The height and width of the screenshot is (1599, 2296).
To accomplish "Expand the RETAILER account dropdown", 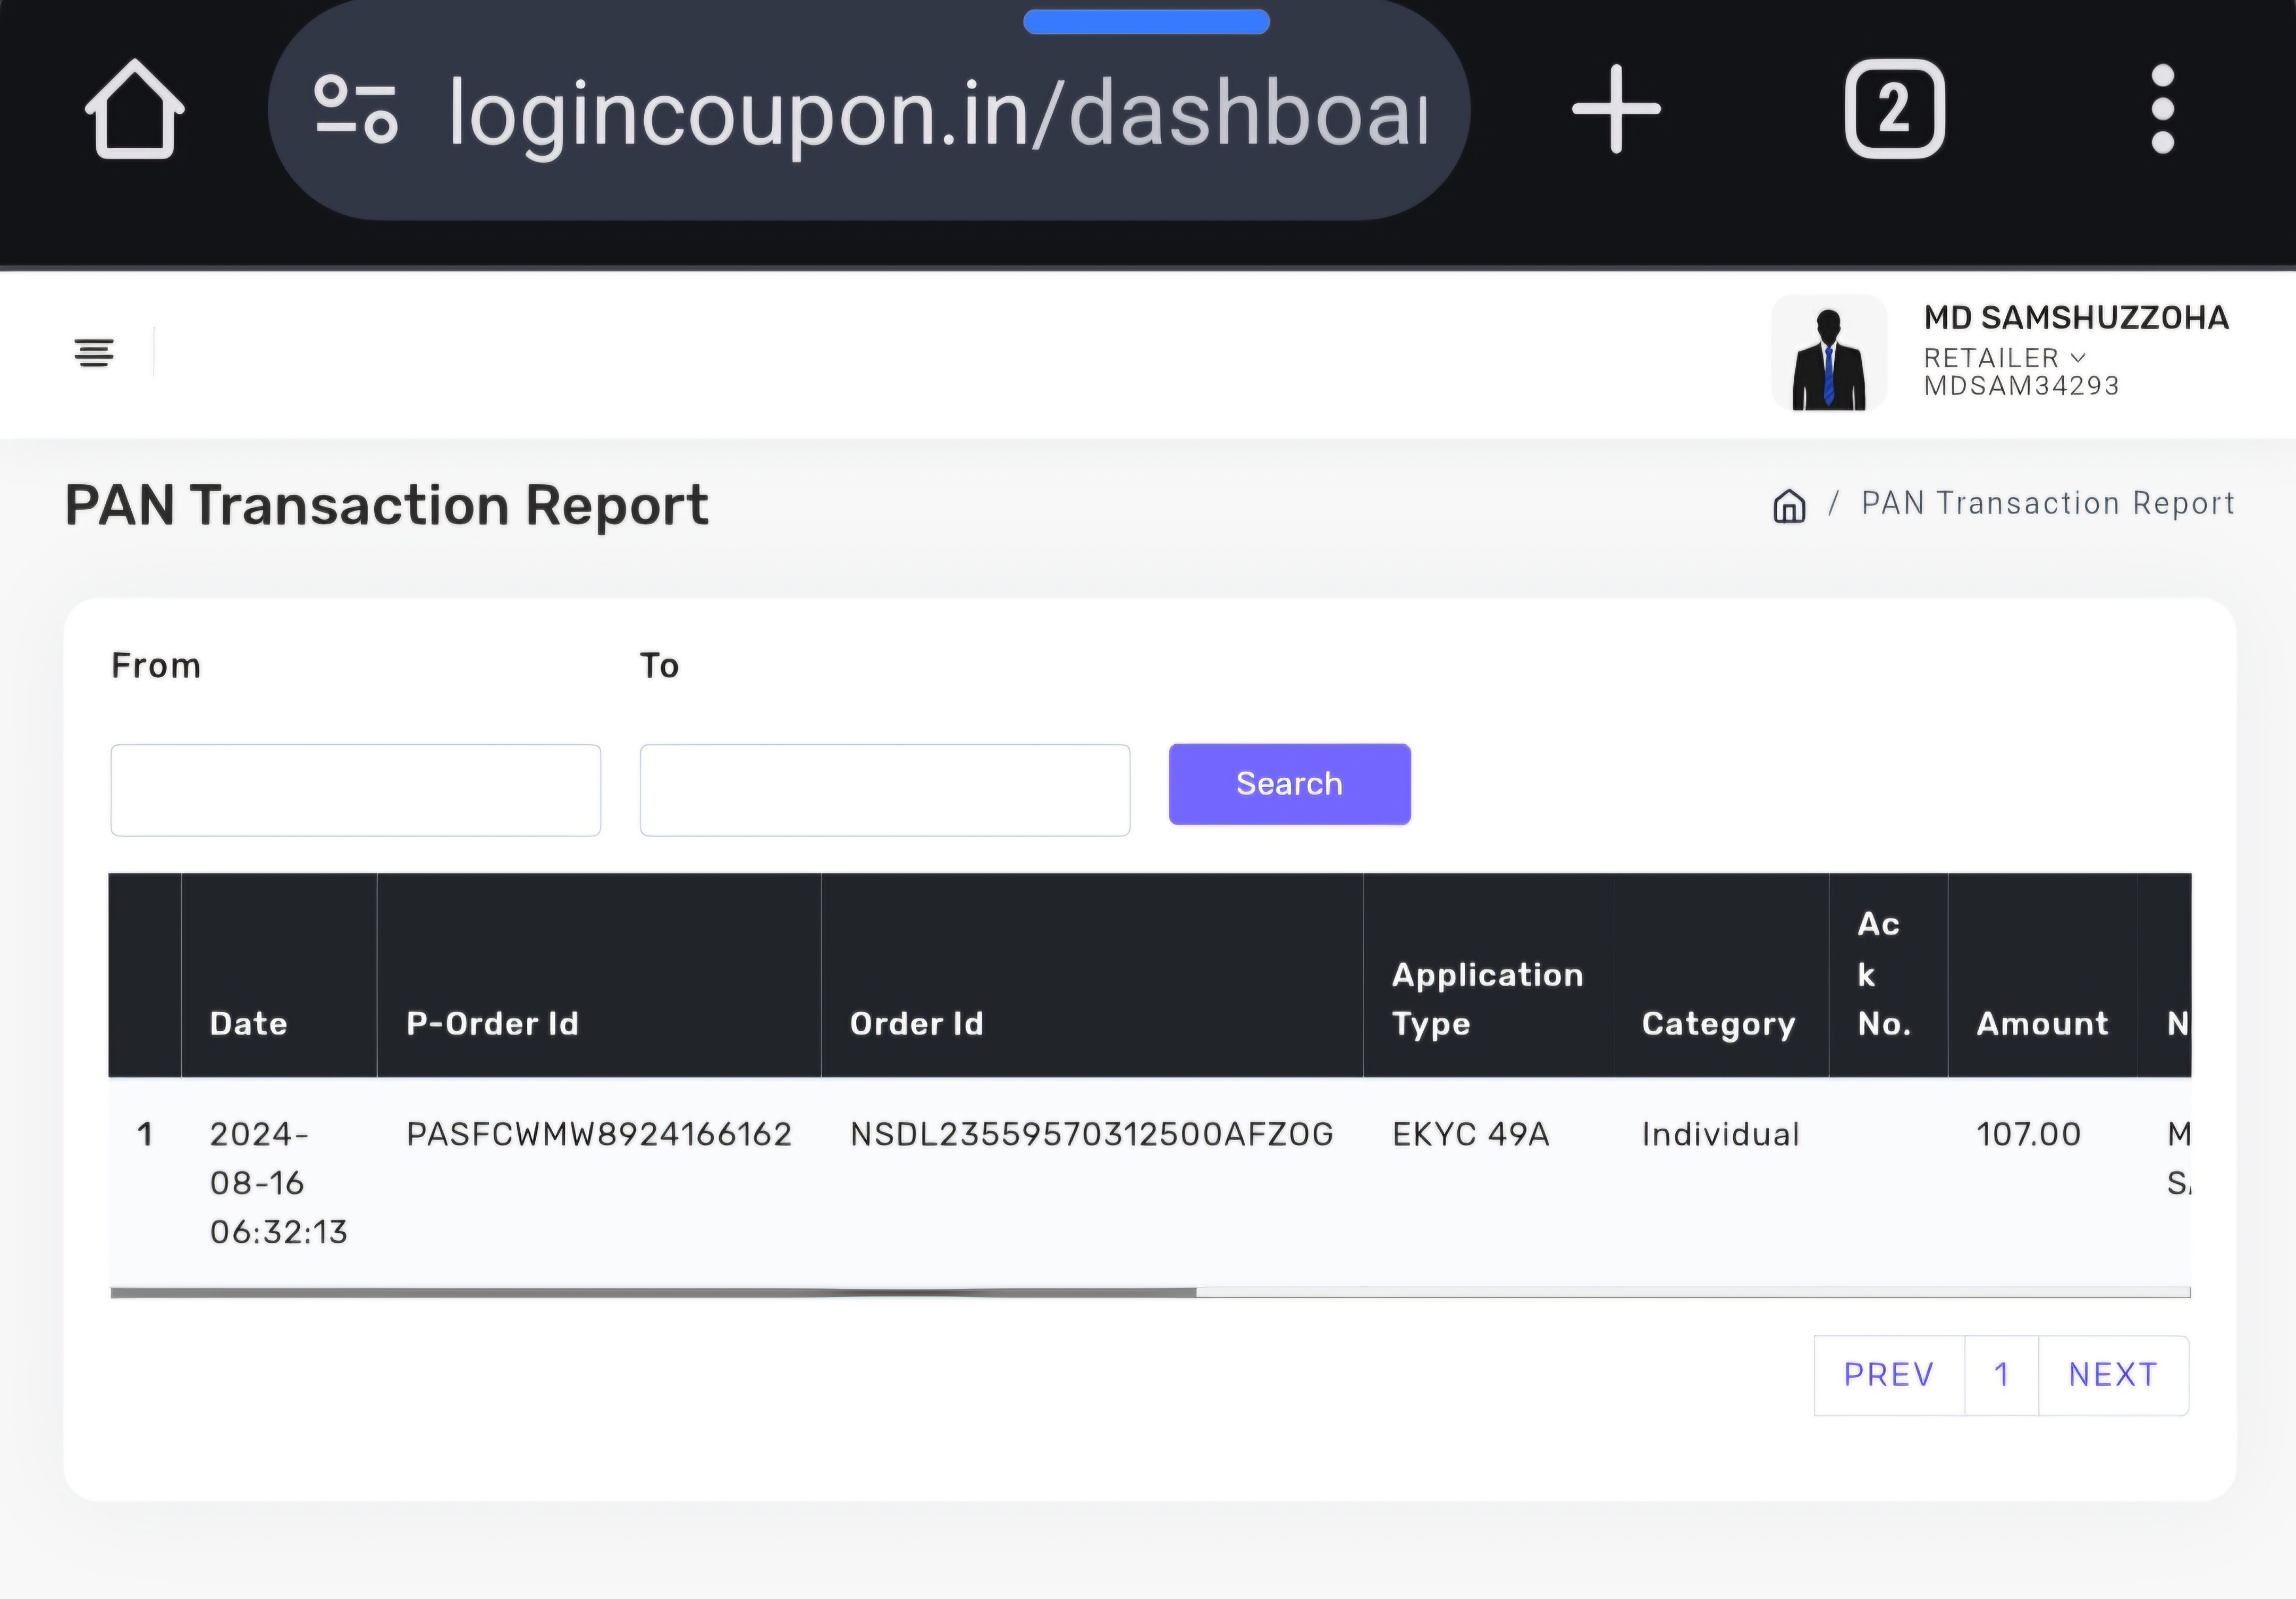I will [2004, 358].
